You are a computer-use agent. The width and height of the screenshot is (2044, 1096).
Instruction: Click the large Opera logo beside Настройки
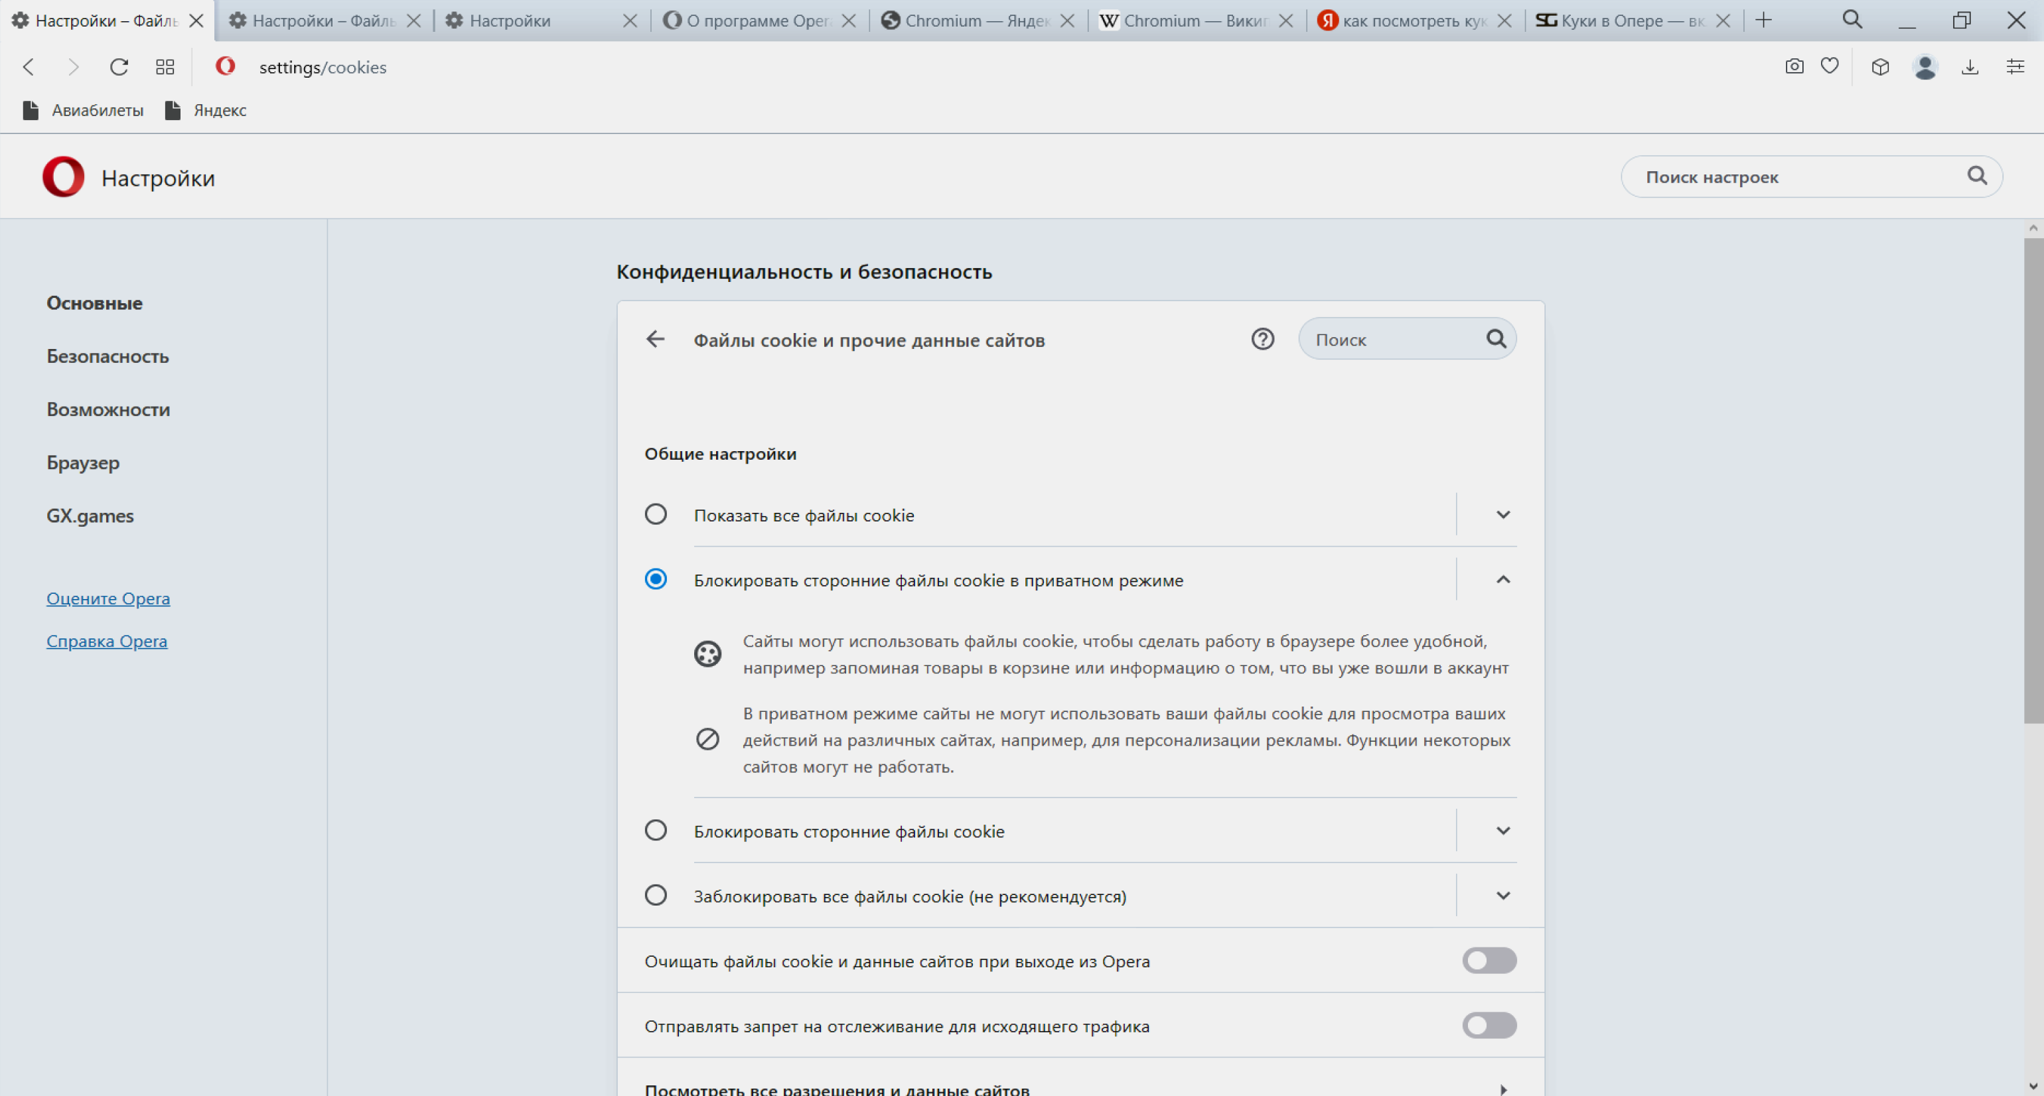coord(64,177)
